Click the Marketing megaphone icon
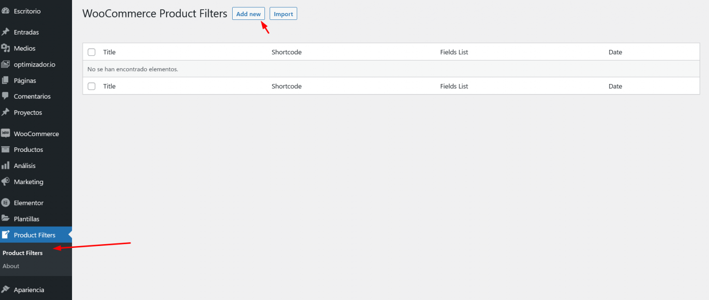 (6, 181)
